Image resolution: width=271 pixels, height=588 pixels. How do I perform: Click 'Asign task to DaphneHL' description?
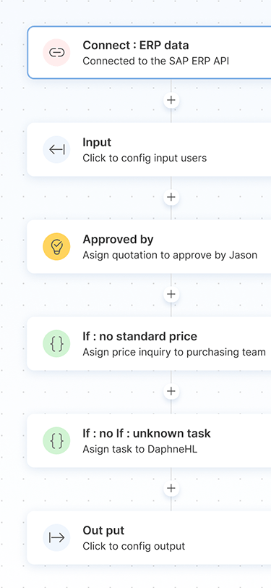139,449
